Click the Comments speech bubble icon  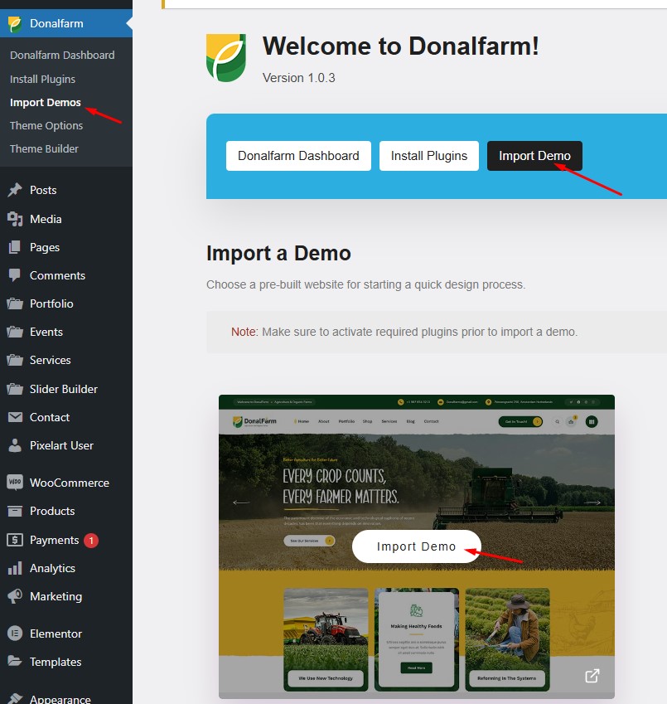pyautogui.click(x=15, y=275)
